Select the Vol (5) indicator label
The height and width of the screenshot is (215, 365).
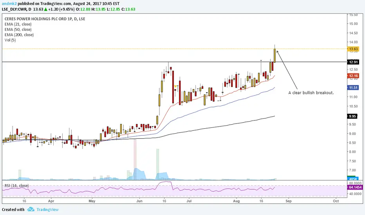tap(10, 40)
